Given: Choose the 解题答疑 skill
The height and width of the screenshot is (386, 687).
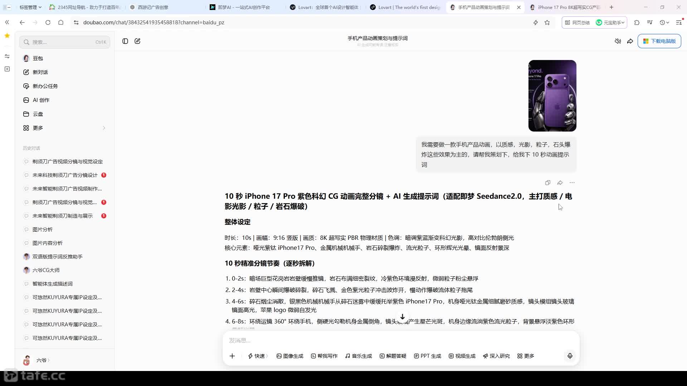Looking at the screenshot, I should point(393,356).
